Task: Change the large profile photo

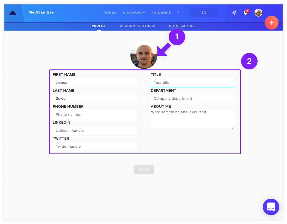Action: point(144,55)
